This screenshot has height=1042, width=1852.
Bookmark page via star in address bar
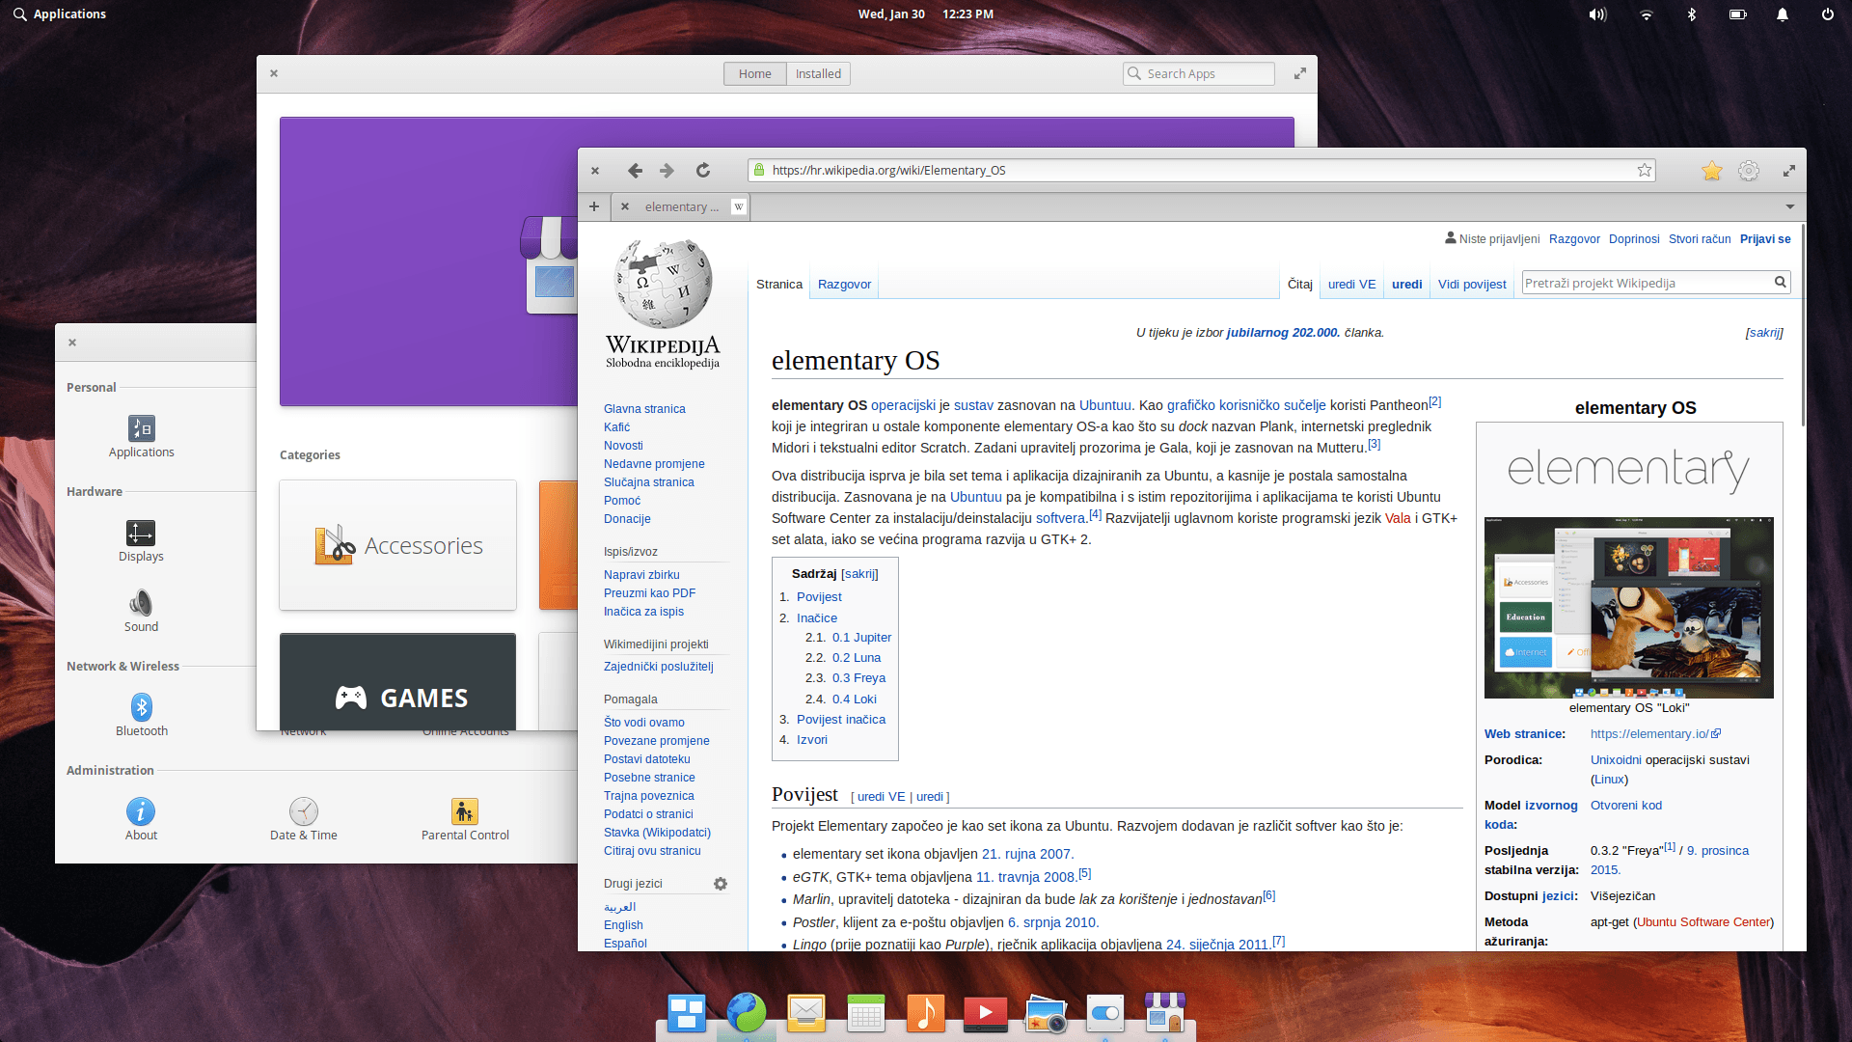coord(1644,171)
